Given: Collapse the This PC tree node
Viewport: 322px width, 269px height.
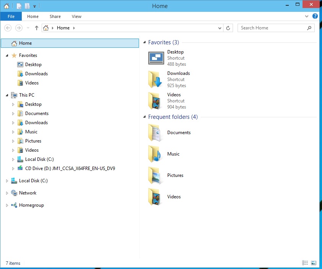Looking at the screenshot, I should pos(7,95).
